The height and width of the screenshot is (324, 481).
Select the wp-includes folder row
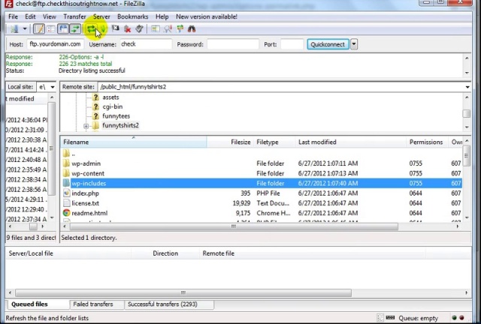[262, 184]
